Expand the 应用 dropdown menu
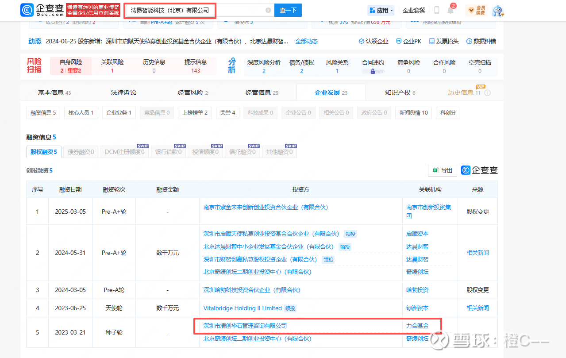Screen dimensions: 566x358 click(x=381, y=10)
